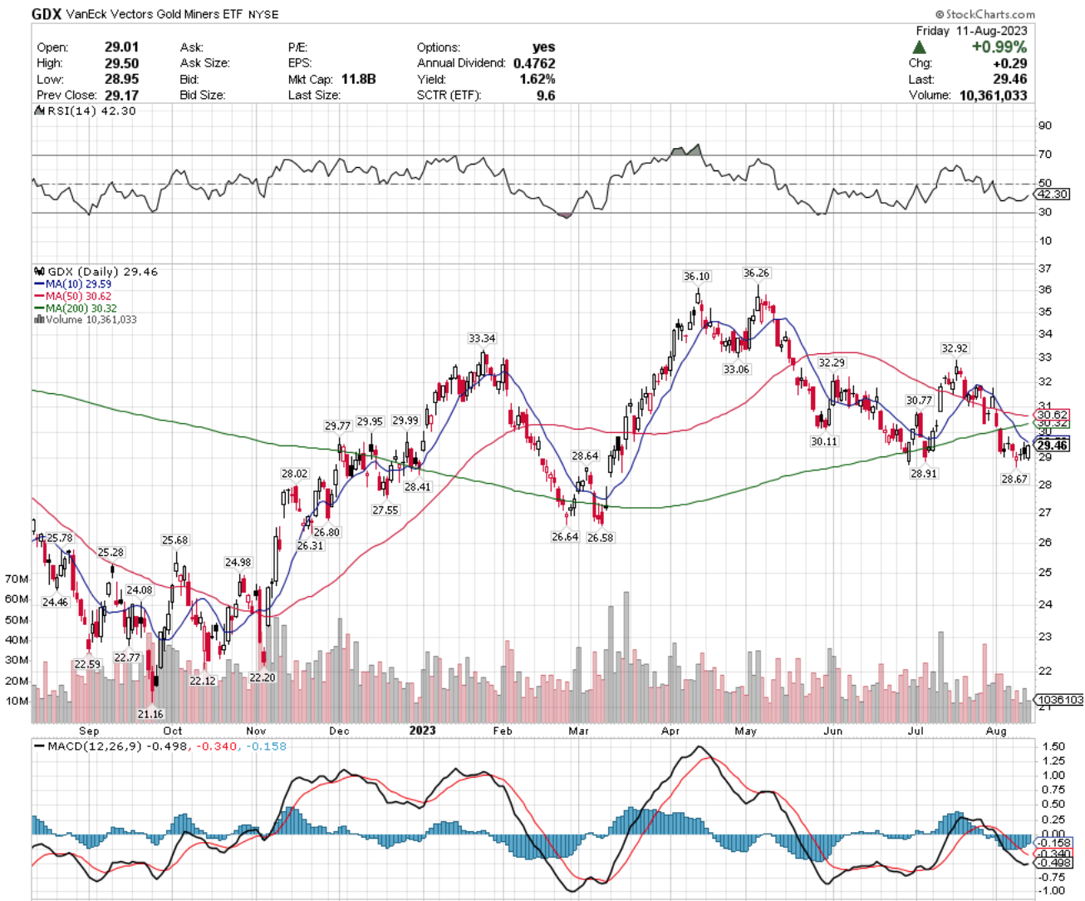The height and width of the screenshot is (901, 1085).
Task: Click the green up-triangle change indicator
Action: [920, 47]
